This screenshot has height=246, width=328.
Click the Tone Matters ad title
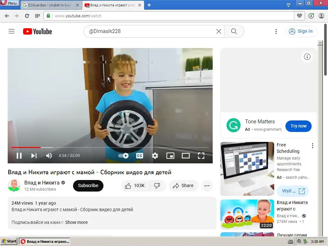[260, 121]
